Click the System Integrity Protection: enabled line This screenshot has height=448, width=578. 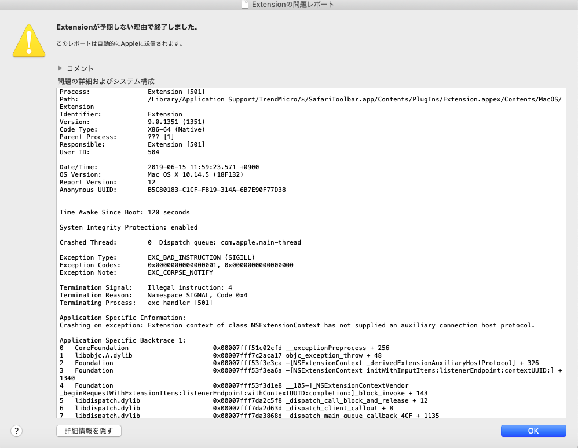[x=129, y=227]
